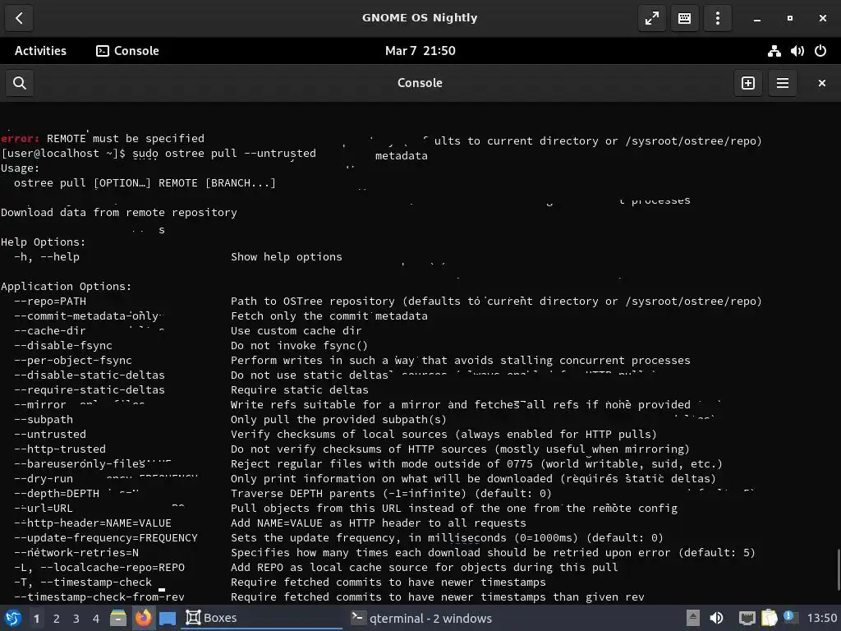Select the Boxes taskbar window
Viewport: 841px width, 631px height.
click(x=262, y=618)
